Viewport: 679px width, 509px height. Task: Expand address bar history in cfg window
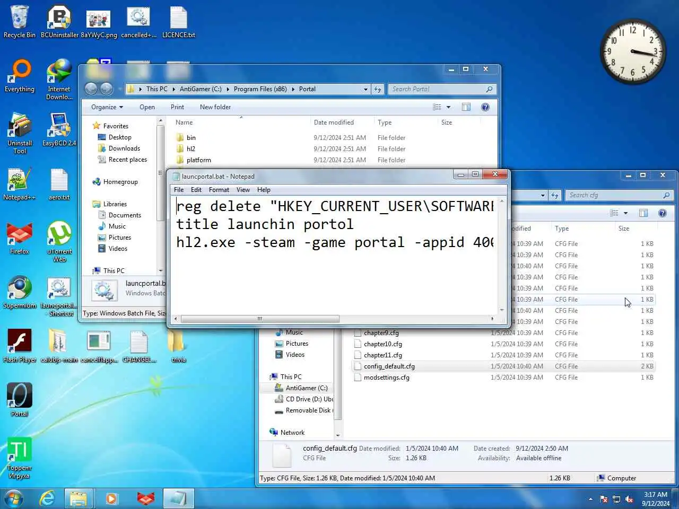click(x=543, y=195)
